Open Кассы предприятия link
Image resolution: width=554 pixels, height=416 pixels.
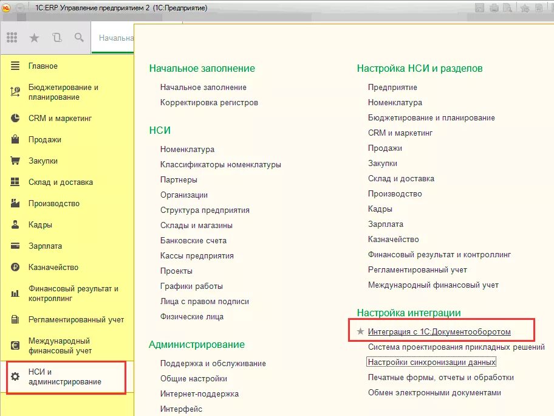[x=197, y=256]
